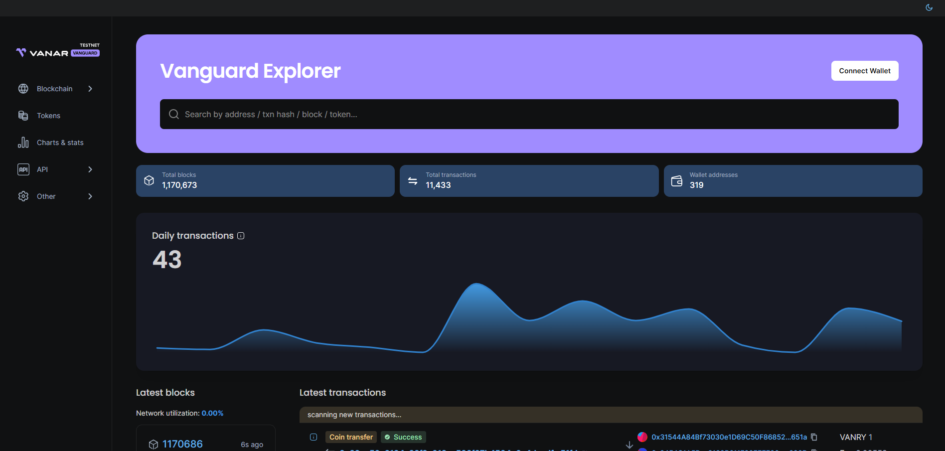Click the Charts & stats bar chart icon
This screenshot has width=945, height=451.
point(23,143)
